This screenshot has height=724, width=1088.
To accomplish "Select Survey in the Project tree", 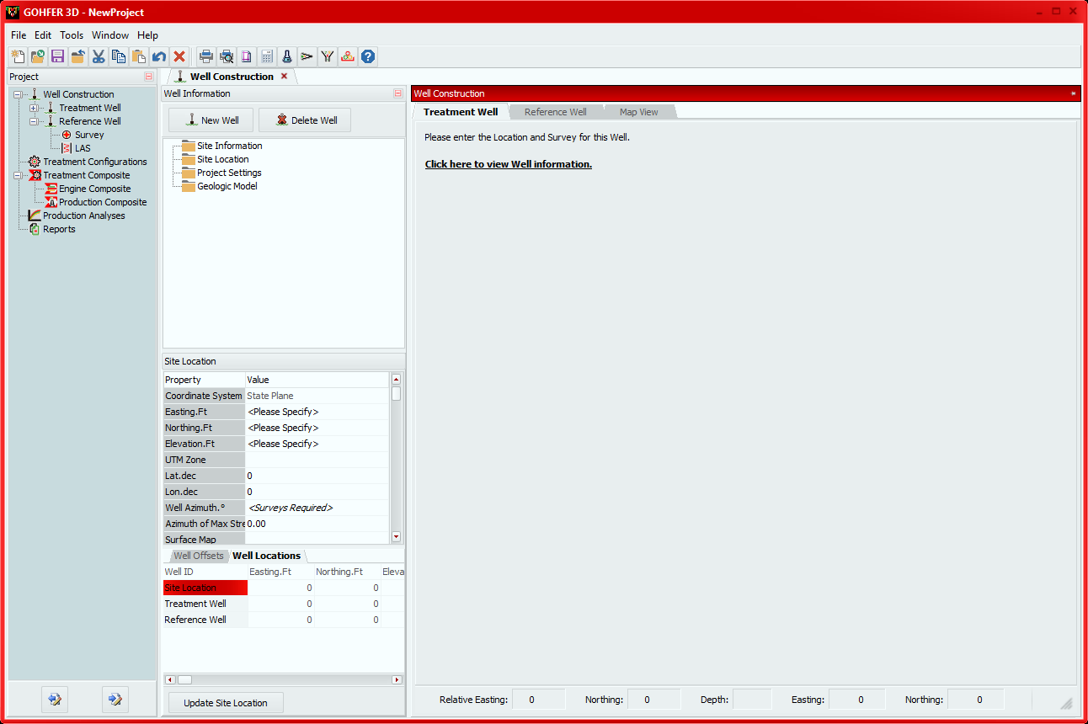I will [x=89, y=135].
